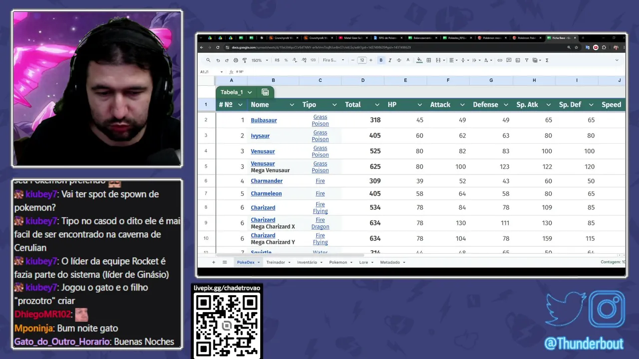
Task: Click the browser address bar URL
Action: [x=321, y=47]
